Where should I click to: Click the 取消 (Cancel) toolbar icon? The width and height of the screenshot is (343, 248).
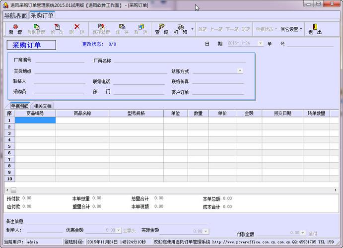pyautogui.click(x=141, y=29)
